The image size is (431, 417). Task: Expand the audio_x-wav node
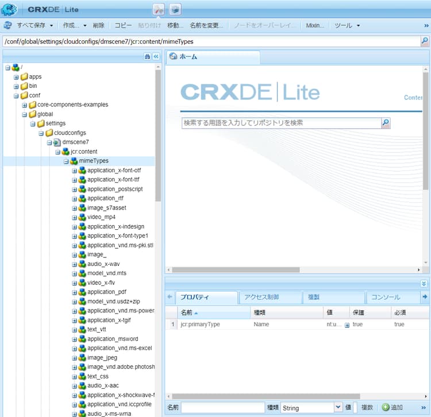coord(74,265)
